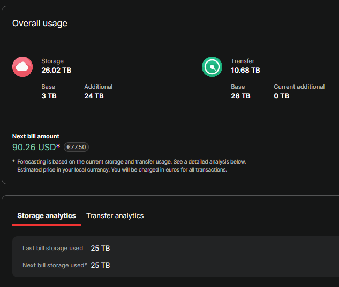
Task: Click the Next bill storage used row
Action: (66, 265)
